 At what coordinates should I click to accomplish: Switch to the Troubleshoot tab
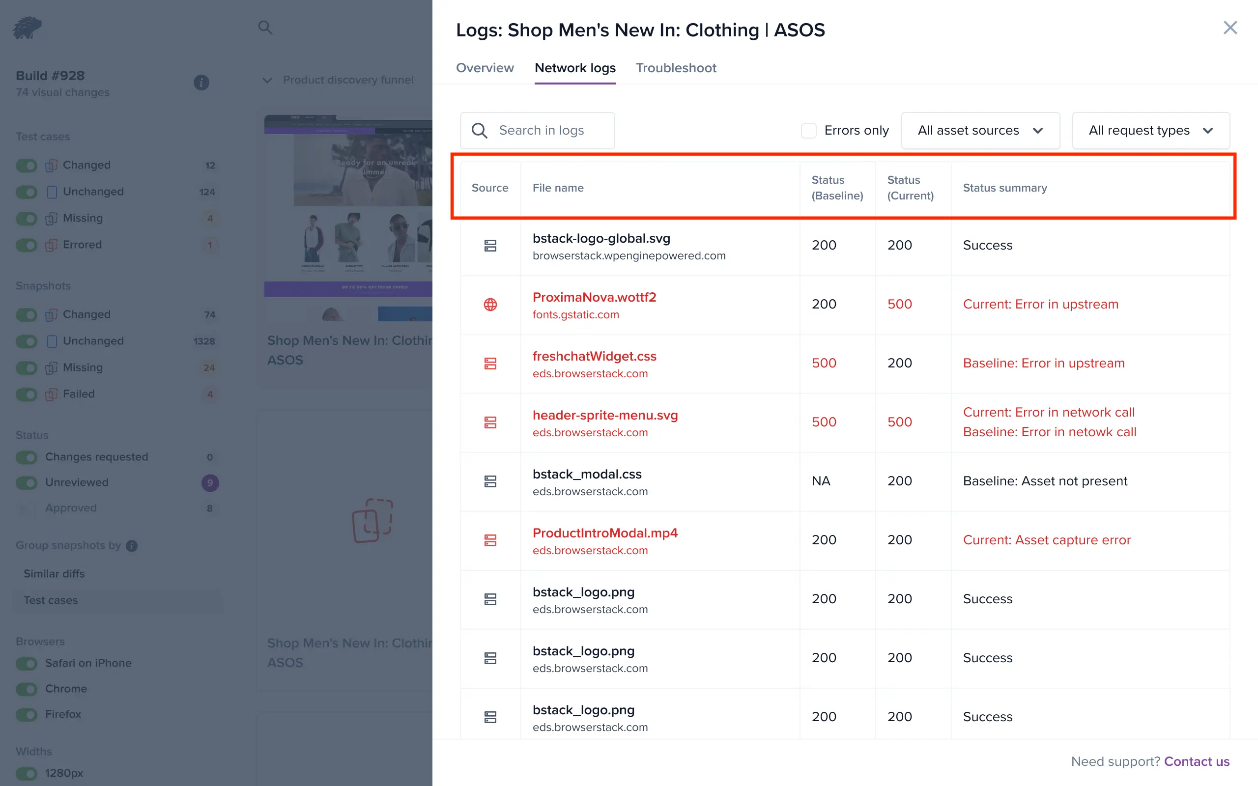(x=676, y=68)
